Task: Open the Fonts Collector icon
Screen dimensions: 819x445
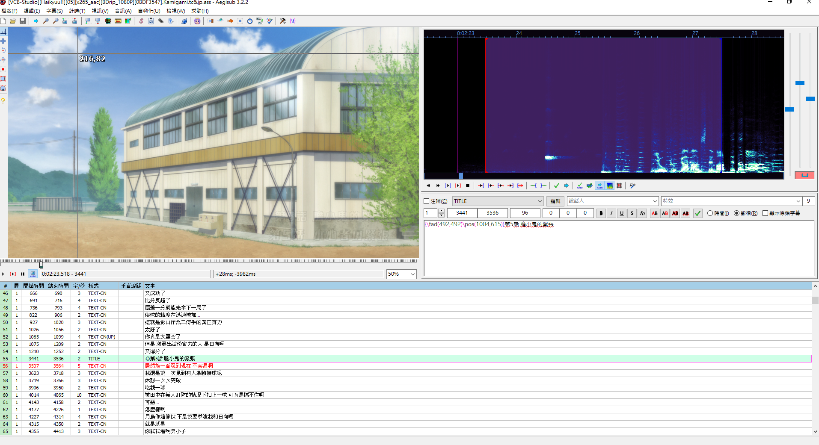Action: [x=171, y=21]
